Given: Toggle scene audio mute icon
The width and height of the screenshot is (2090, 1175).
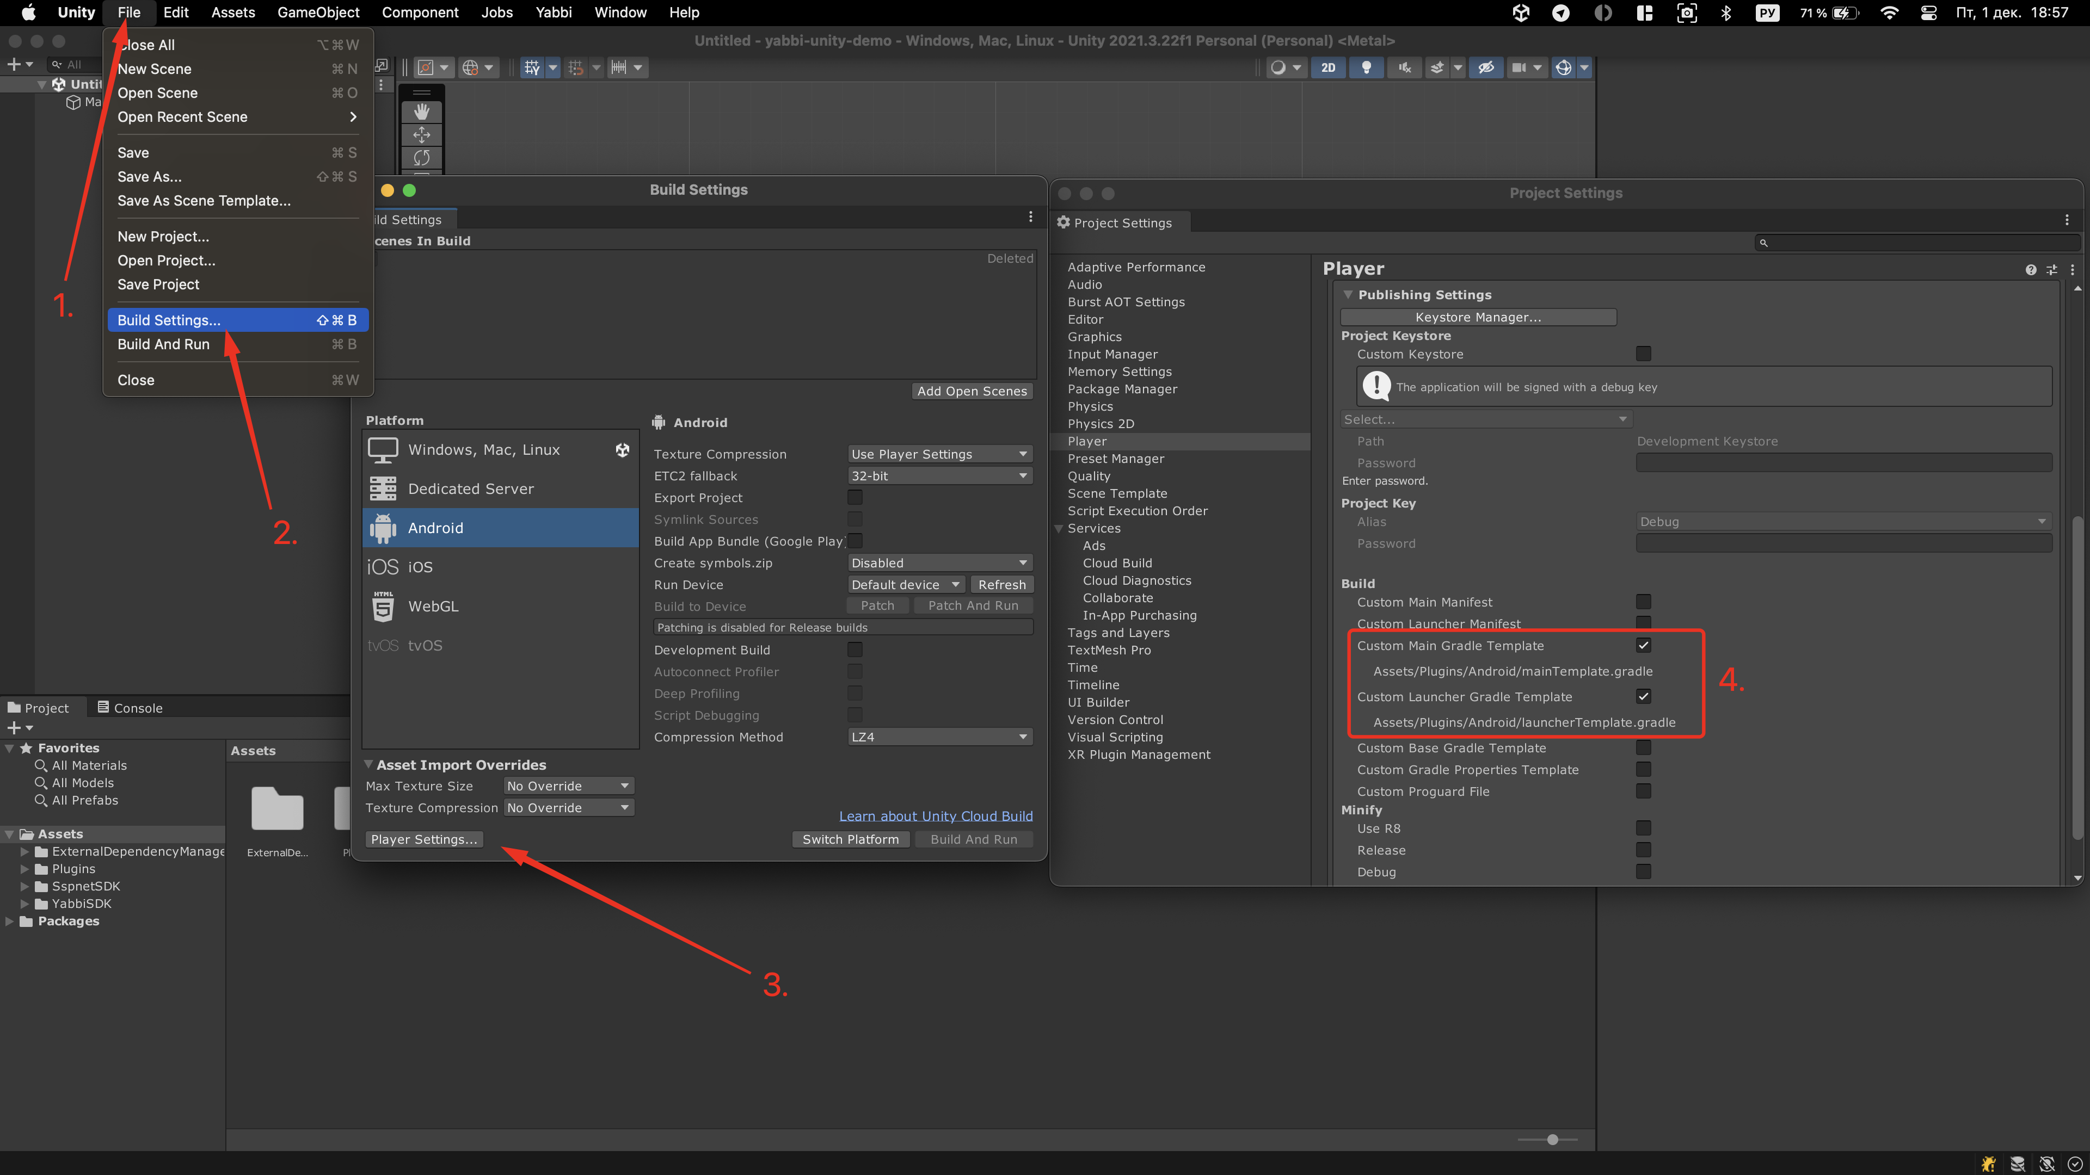Looking at the screenshot, I should coord(1404,67).
